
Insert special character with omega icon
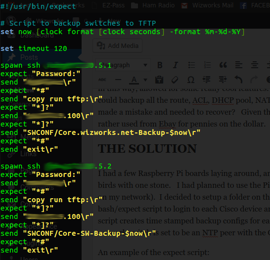point(191,80)
